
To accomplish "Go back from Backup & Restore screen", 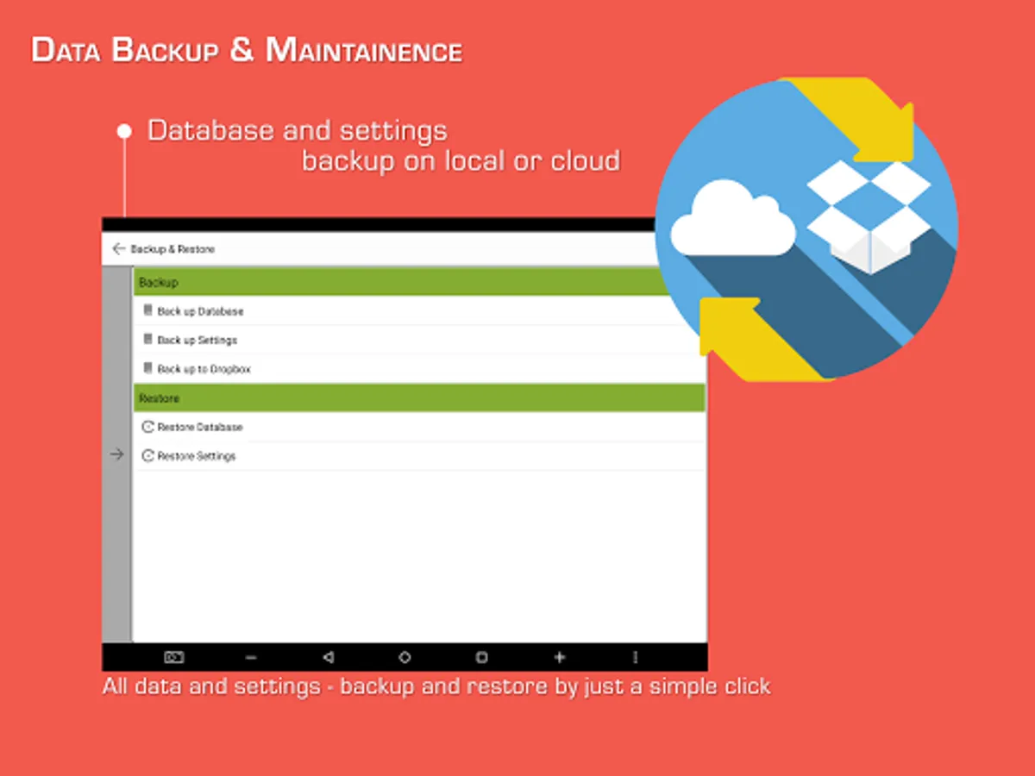I will pos(119,248).
